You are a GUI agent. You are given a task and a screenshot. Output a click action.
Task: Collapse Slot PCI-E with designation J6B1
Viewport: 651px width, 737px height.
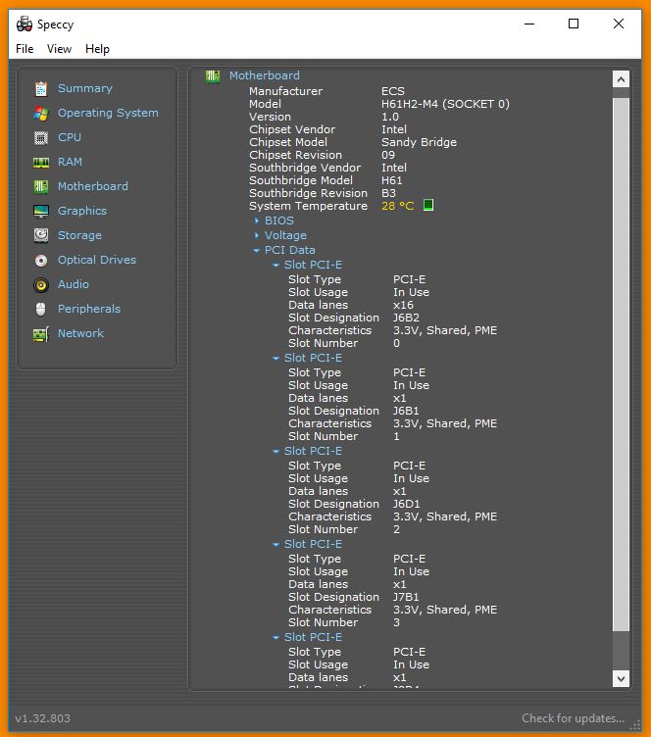click(x=275, y=358)
